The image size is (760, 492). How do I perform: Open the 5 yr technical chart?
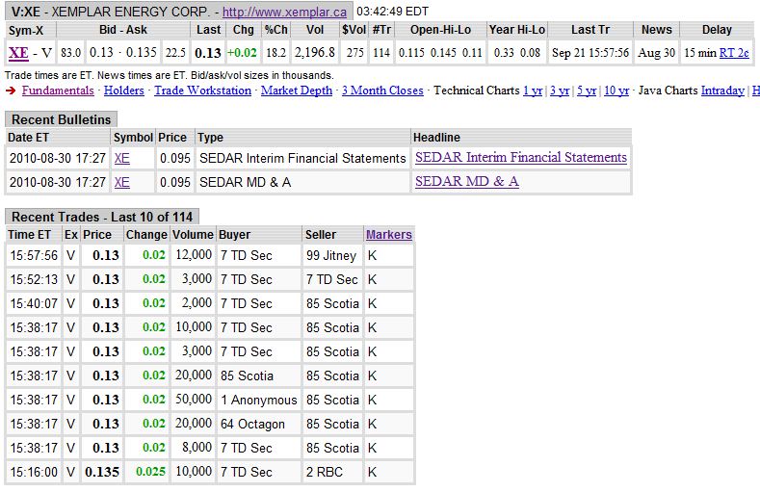[587, 91]
